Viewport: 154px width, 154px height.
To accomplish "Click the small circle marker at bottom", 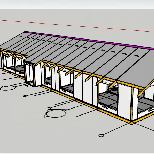I will [101, 136].
